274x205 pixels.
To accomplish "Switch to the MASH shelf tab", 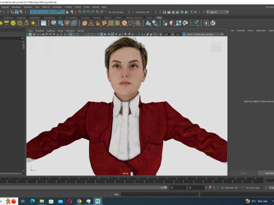I will click(118, 18).
